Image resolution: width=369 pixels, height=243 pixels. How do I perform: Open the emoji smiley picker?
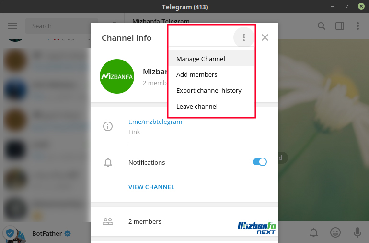click(335, 232)
